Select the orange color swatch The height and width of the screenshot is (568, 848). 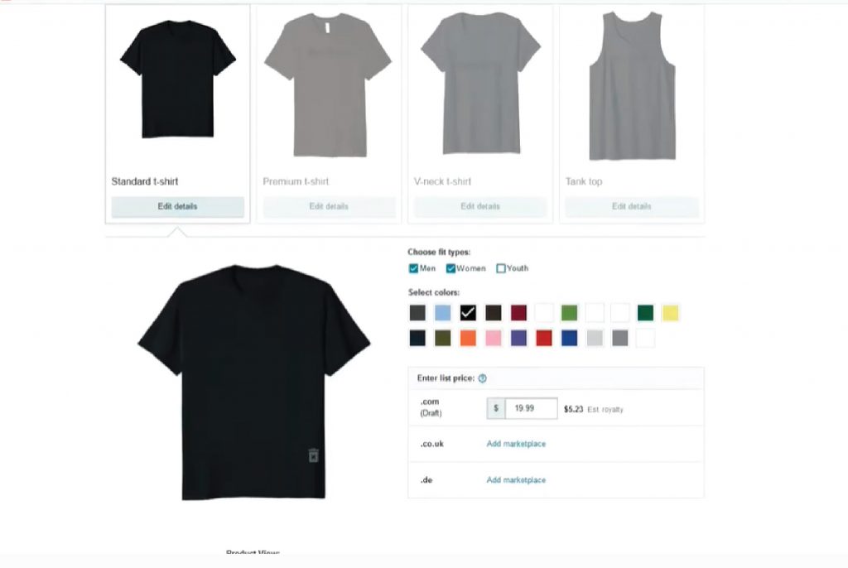468,338
